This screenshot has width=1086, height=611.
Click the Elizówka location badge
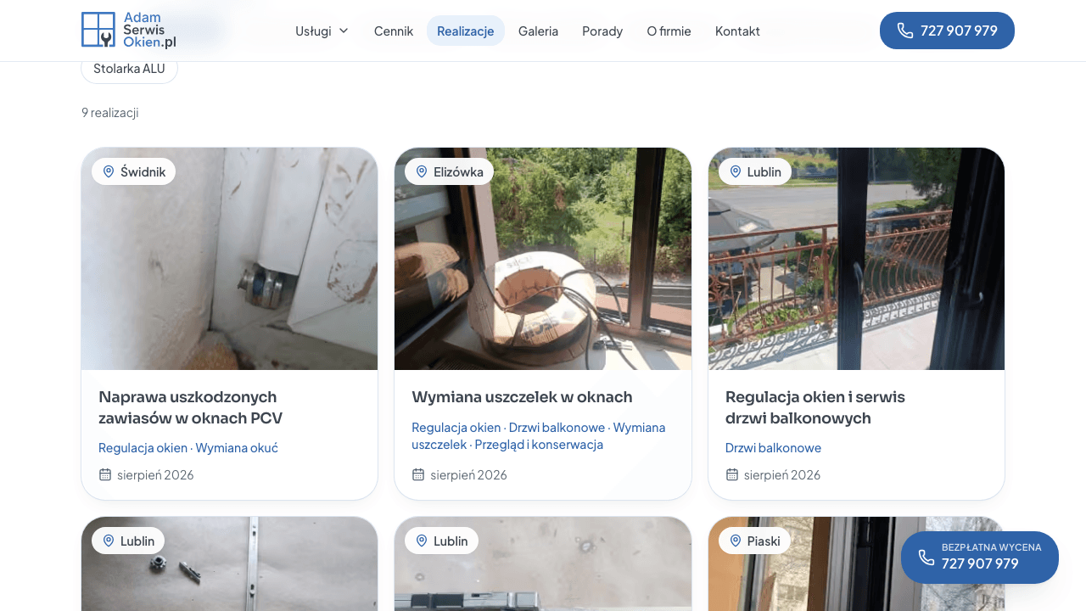point(450,171)
